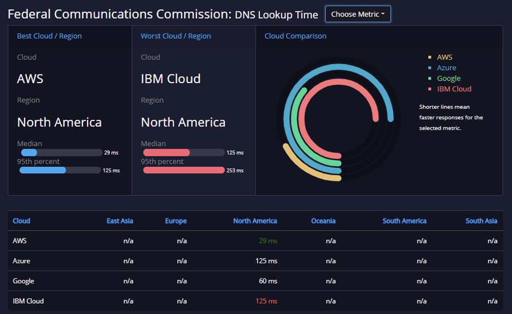Click the AWS East Asia n/a cell
512x314 pixels.
(x=129, y=241)
